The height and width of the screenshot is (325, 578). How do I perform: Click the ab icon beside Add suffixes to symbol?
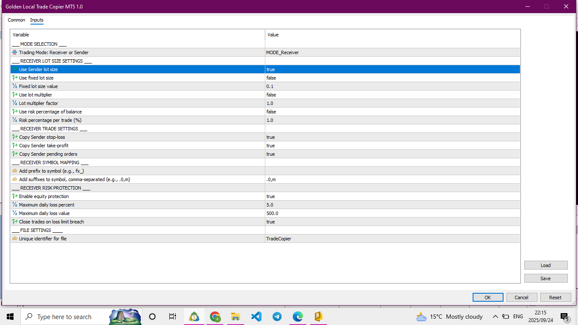15,179
